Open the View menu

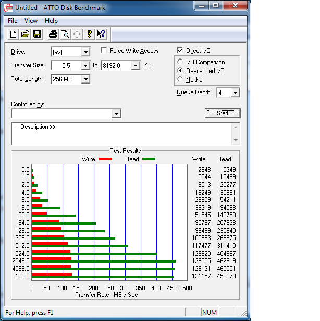point(31,21)
